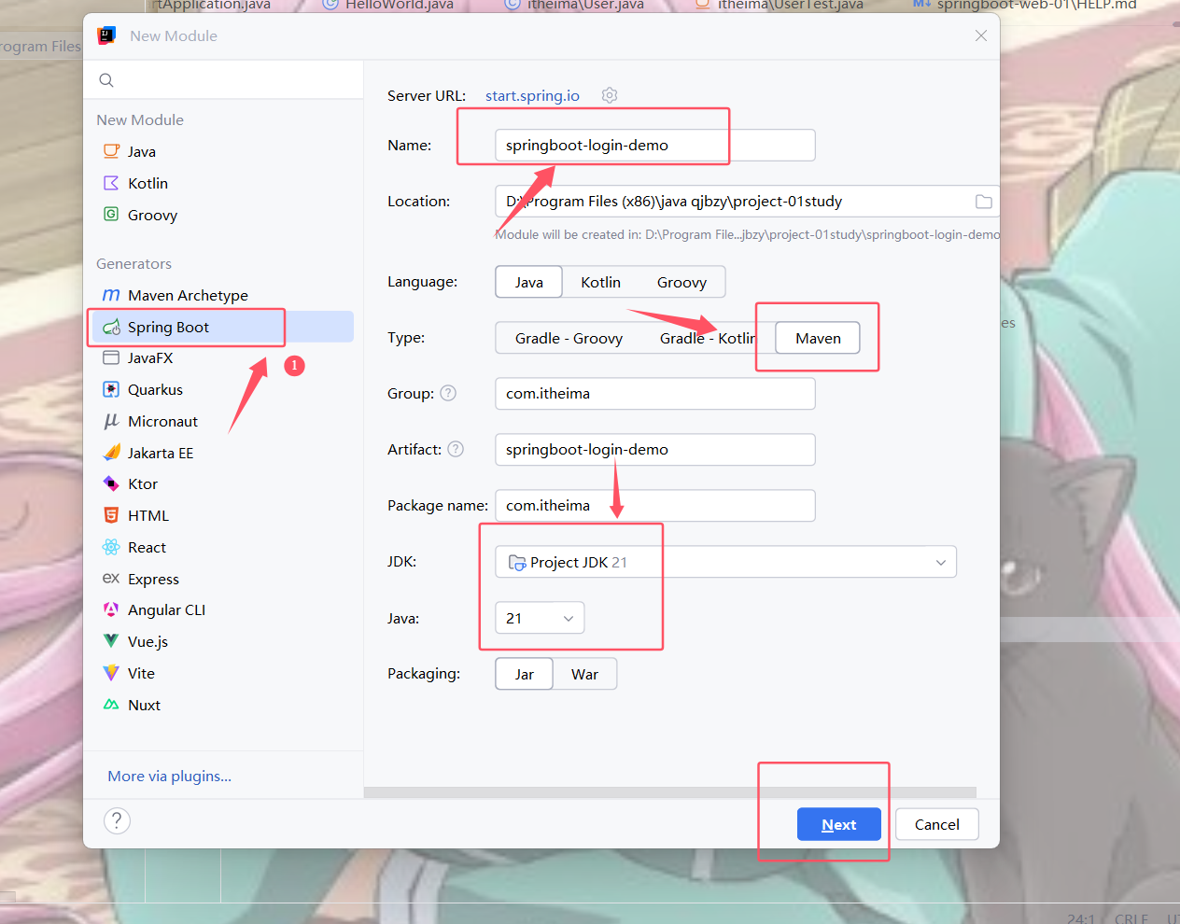Select War packaging

[x=584, y=673]
